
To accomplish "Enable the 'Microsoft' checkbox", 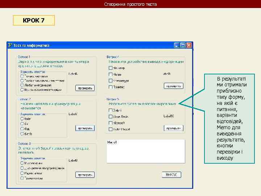I will [110, 123].
